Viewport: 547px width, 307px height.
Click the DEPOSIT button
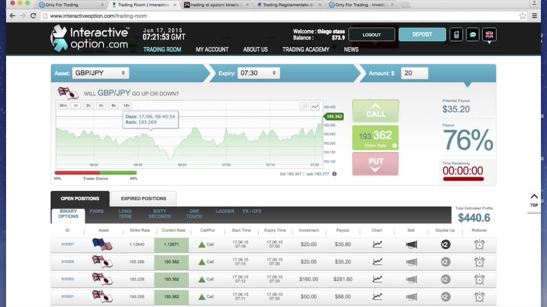pyautogui.click(x=422, y=35)
